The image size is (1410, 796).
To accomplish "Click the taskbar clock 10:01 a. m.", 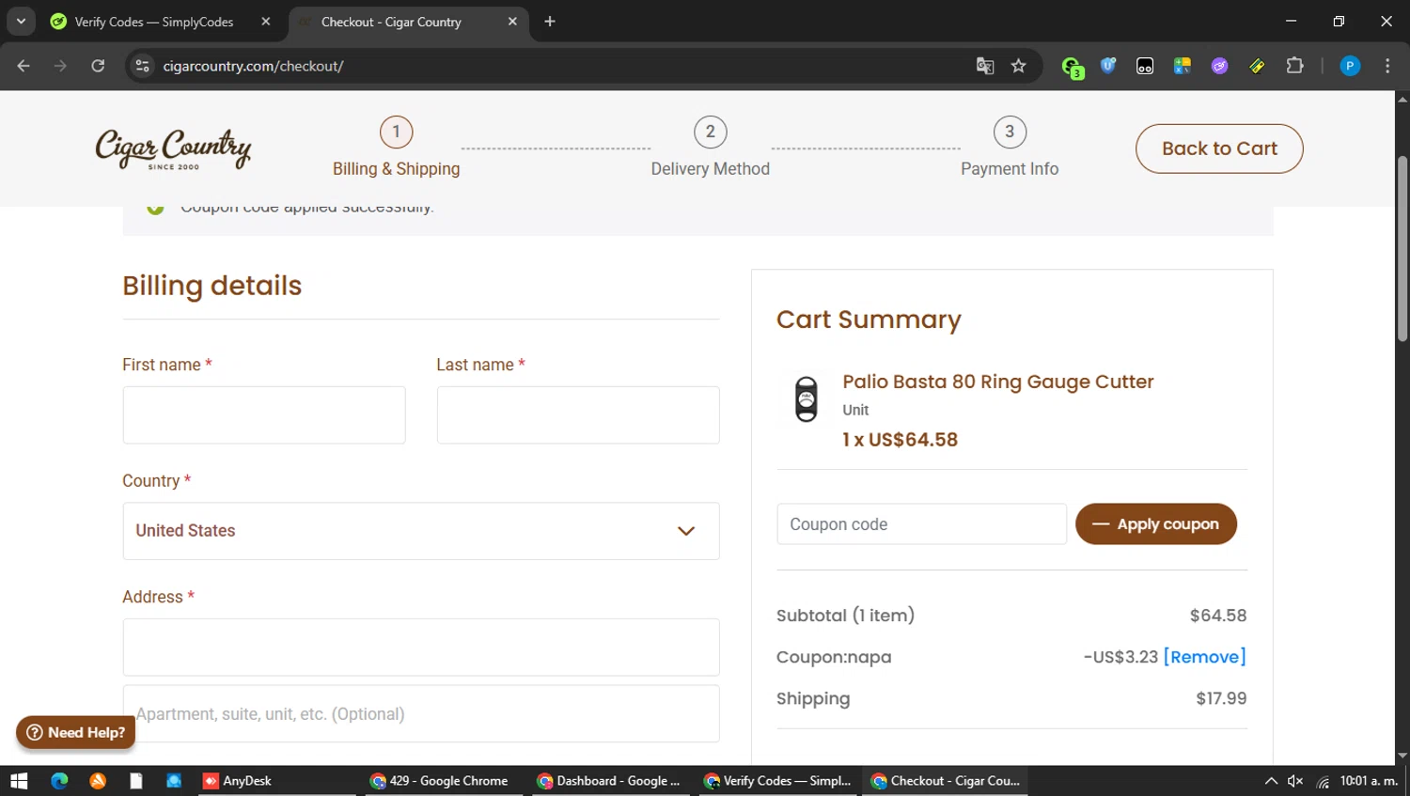I will (1369, 781).
